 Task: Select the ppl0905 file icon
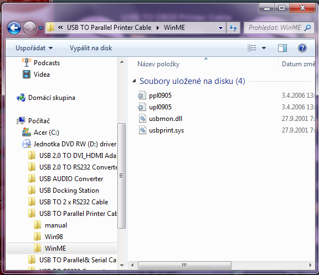142,95
